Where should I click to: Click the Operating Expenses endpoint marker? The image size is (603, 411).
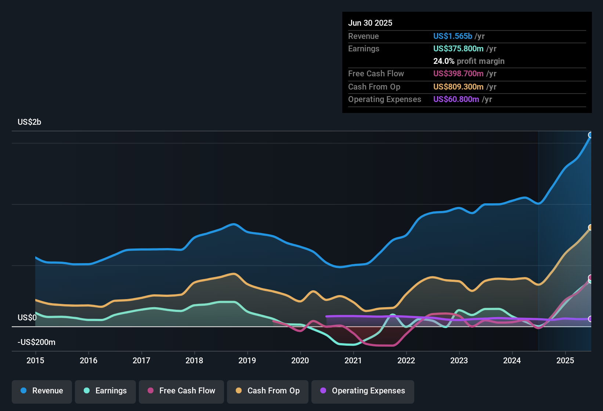591,319
